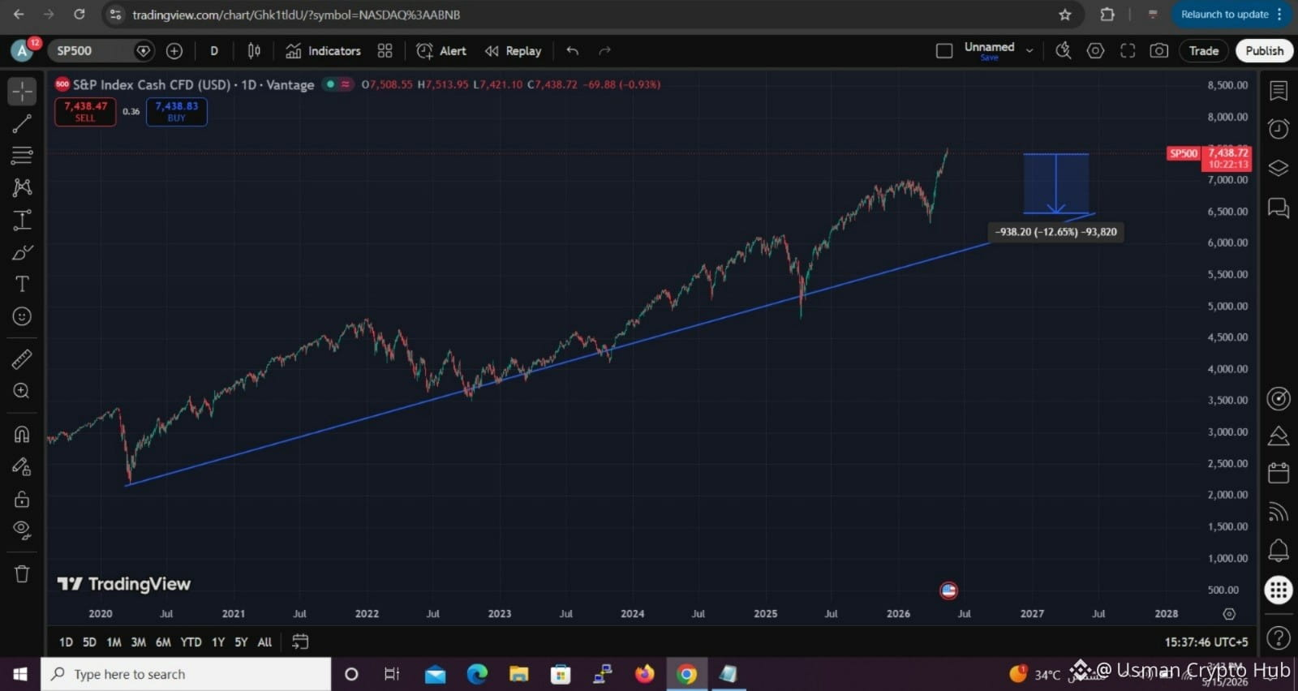The width and height of the screenshot is (1298, 691).
Task: Hide all drawings with the eye icon
Action: click(22, 530)
